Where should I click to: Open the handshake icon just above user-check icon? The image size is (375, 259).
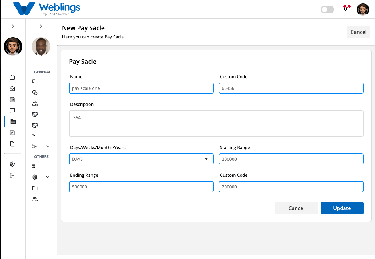point(35,126)
